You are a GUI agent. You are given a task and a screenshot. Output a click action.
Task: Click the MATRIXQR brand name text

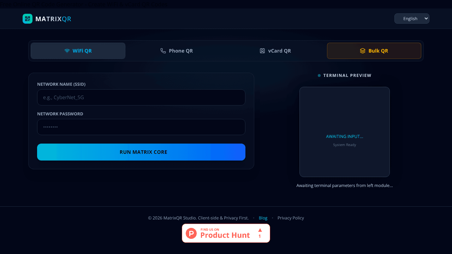[x=53, y=19]
